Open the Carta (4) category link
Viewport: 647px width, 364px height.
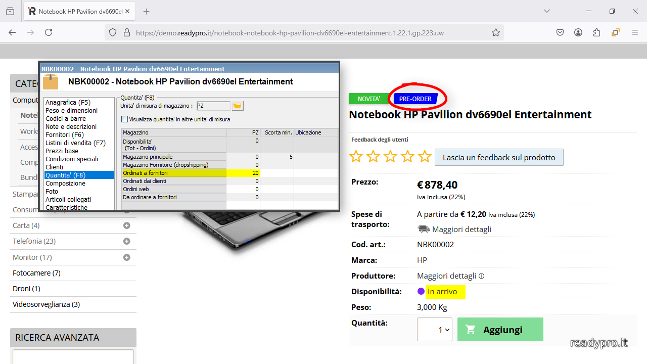tap(26, 225)
